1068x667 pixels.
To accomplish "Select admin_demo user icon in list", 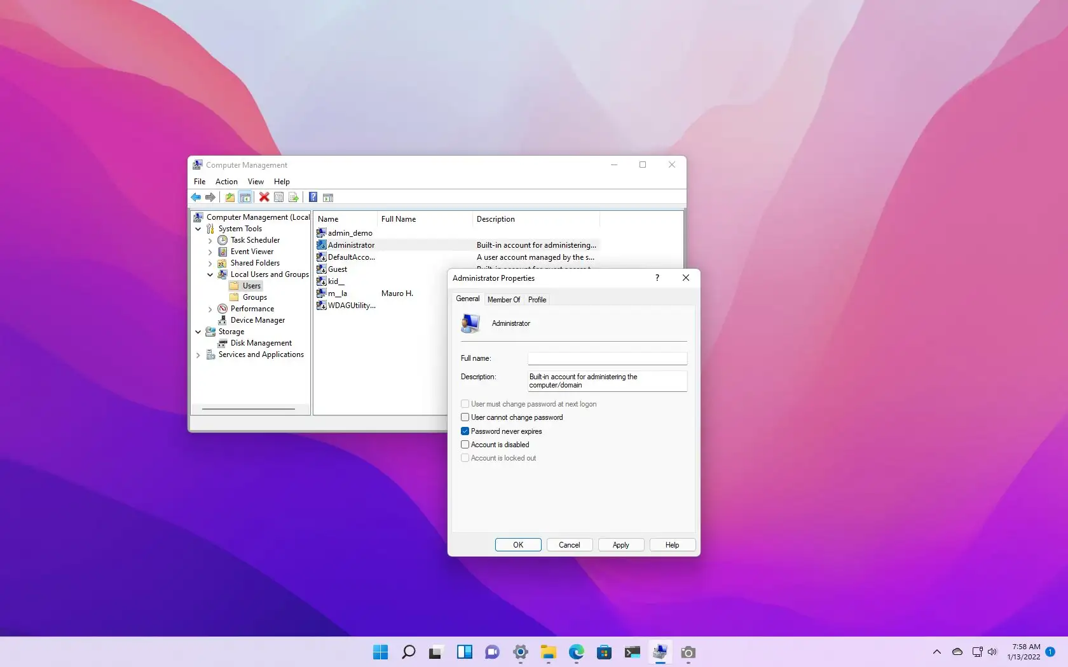I will click(x=322, y=233).
